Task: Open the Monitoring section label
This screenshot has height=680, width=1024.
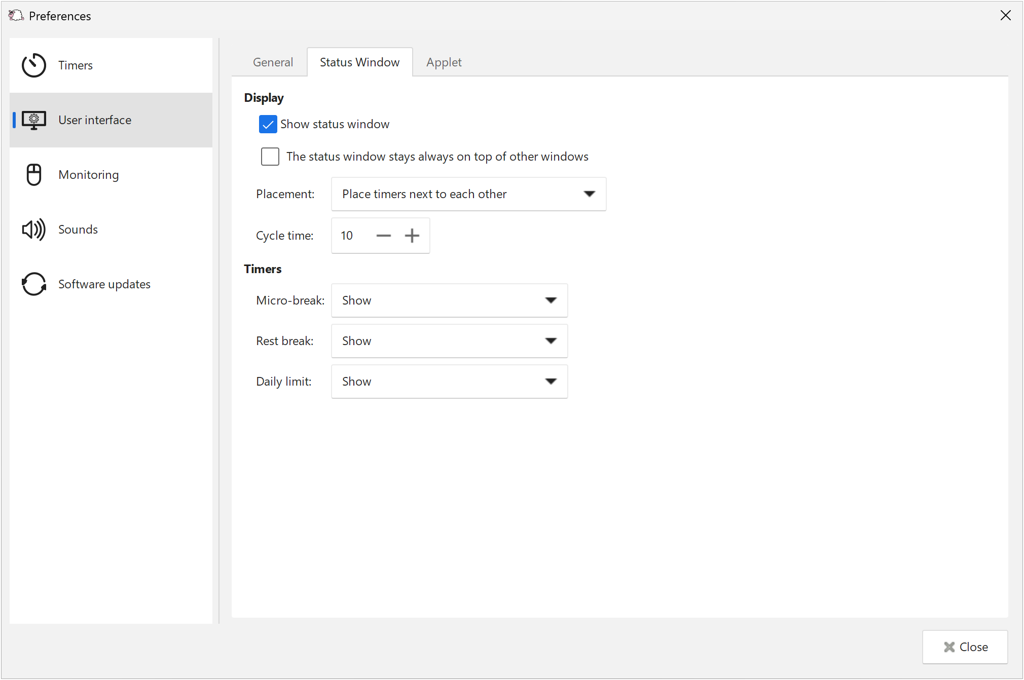Action: [89, 175]
